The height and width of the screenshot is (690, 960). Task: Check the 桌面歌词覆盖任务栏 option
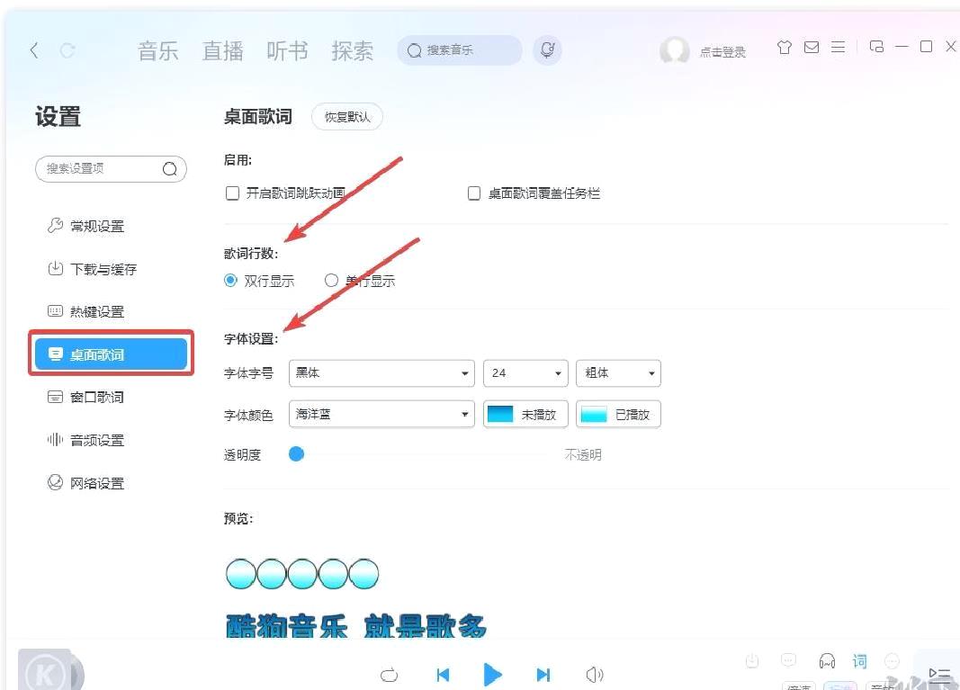coord(474,193)
